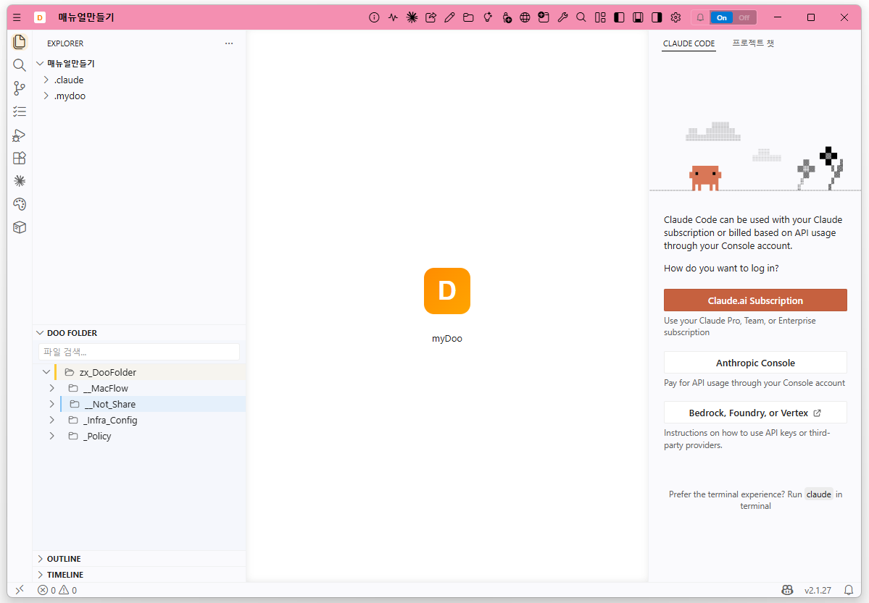Open the color palette view in the activity bar
This screenshot has height=603, width=869.
tap(20, 204)
